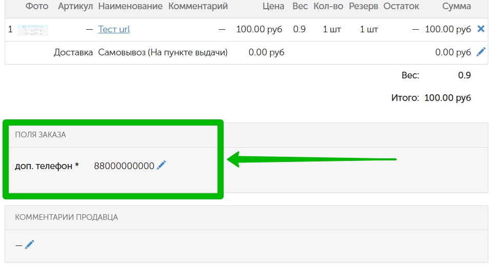The width and height of the screenshot is (494, 268).
Task: Click the Артикул column header
Action: [x=75, y=6]
